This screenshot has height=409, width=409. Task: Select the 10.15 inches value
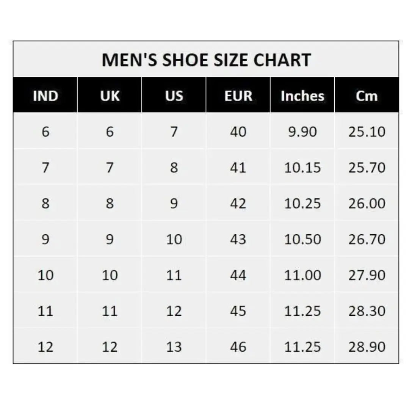302,168
